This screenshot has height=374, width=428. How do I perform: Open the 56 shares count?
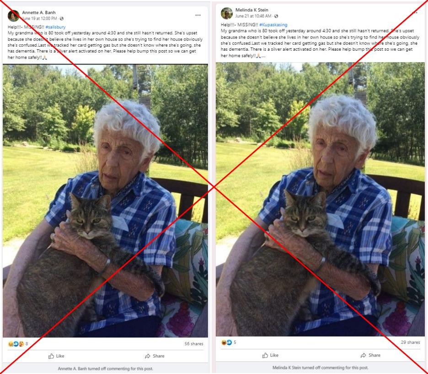click(194, 344)
